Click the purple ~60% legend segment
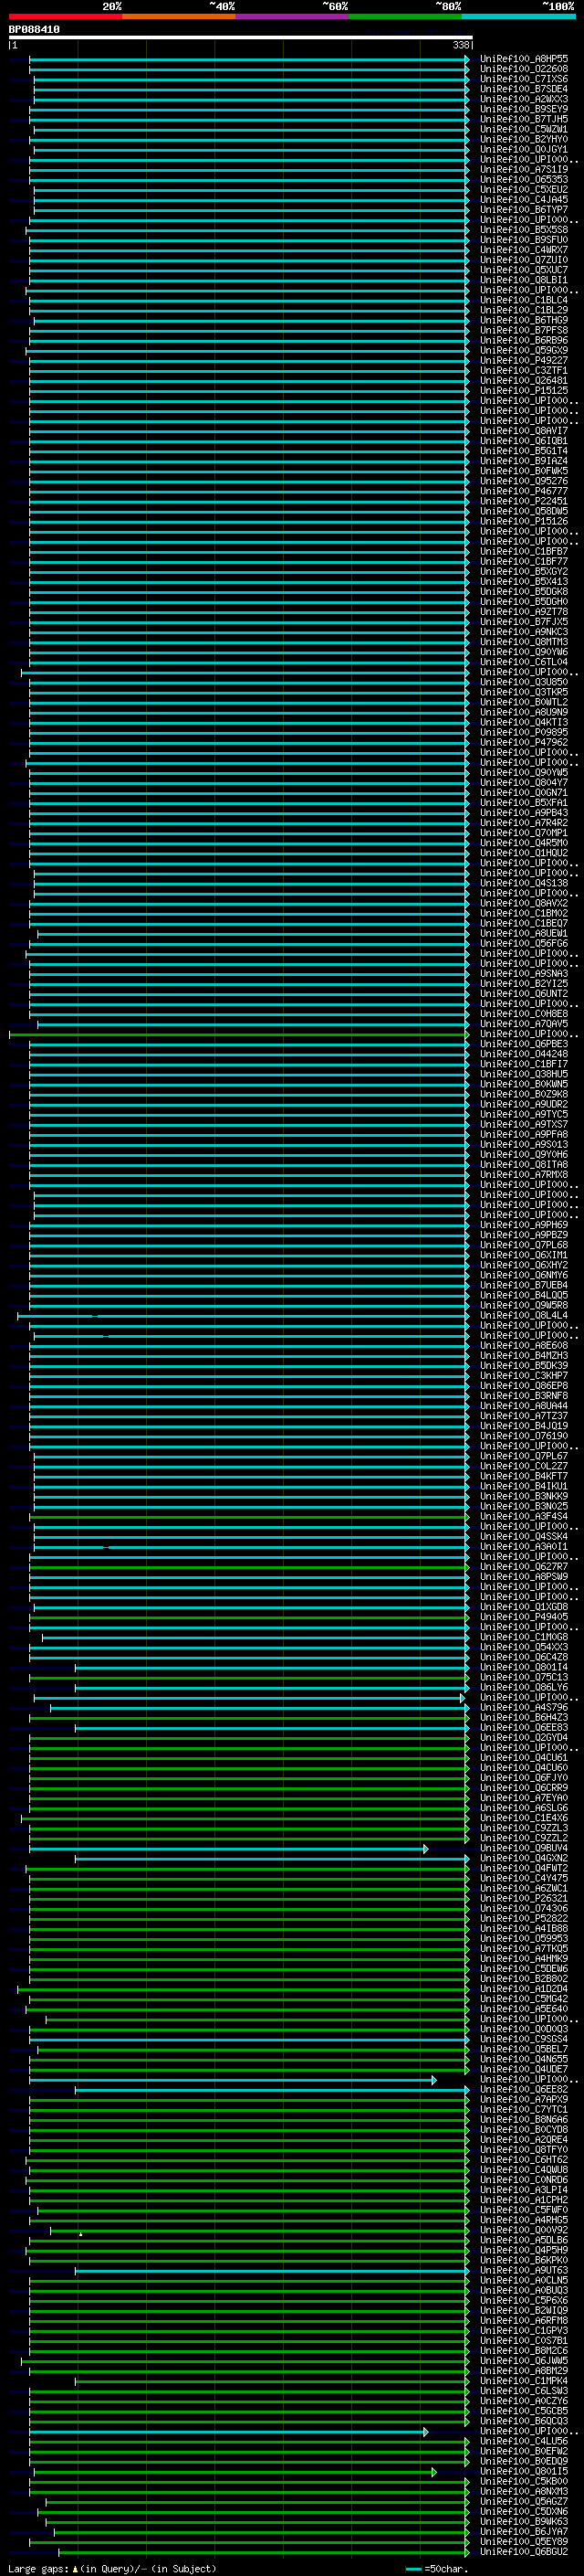The image size is (584, 2576). point(291,16)
